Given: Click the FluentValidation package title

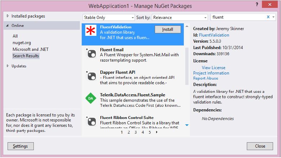Looking at the screenshot, I should pyautogui.click(x=115, y=27).
